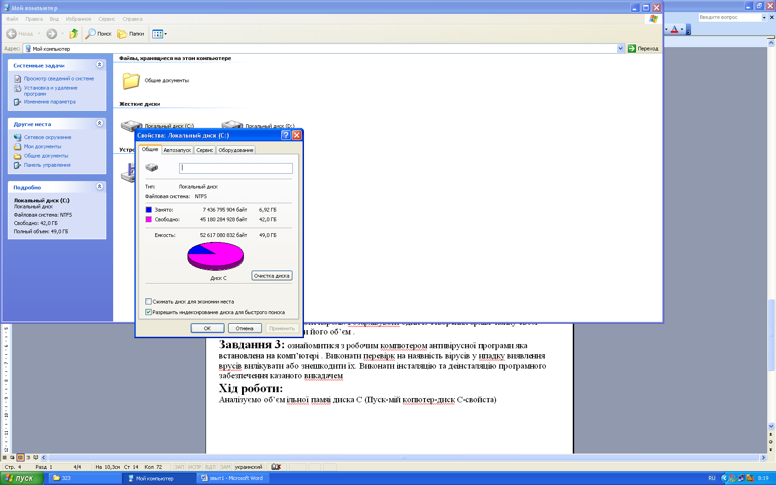Switch to the Автозапуск tab
This screenshot has height=485, width=776.
[177, 150]
